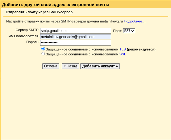The image size is (171, 140).
Task: Click into the masked password field
Action: [x=76, y=43]
